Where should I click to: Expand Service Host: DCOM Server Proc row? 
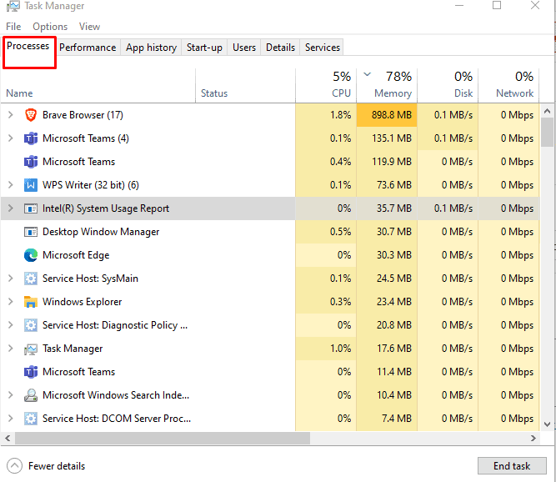click(x=10, y=419)
